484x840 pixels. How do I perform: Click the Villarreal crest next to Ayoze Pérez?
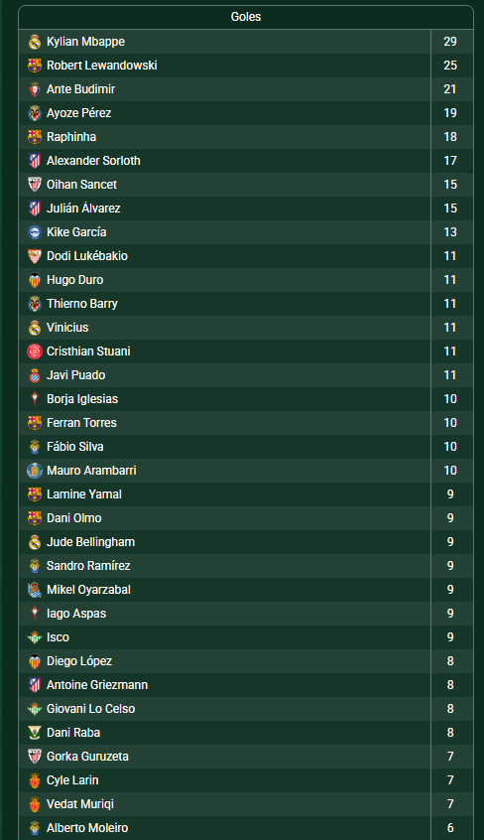click(x=35, y=113)
